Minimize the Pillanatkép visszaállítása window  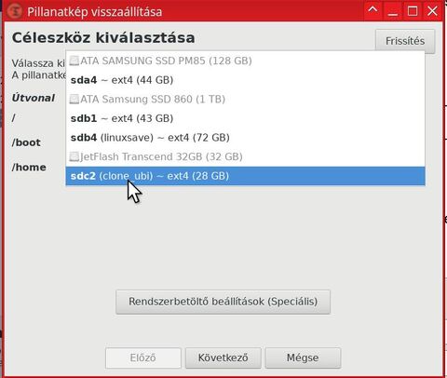pos(393,12)
